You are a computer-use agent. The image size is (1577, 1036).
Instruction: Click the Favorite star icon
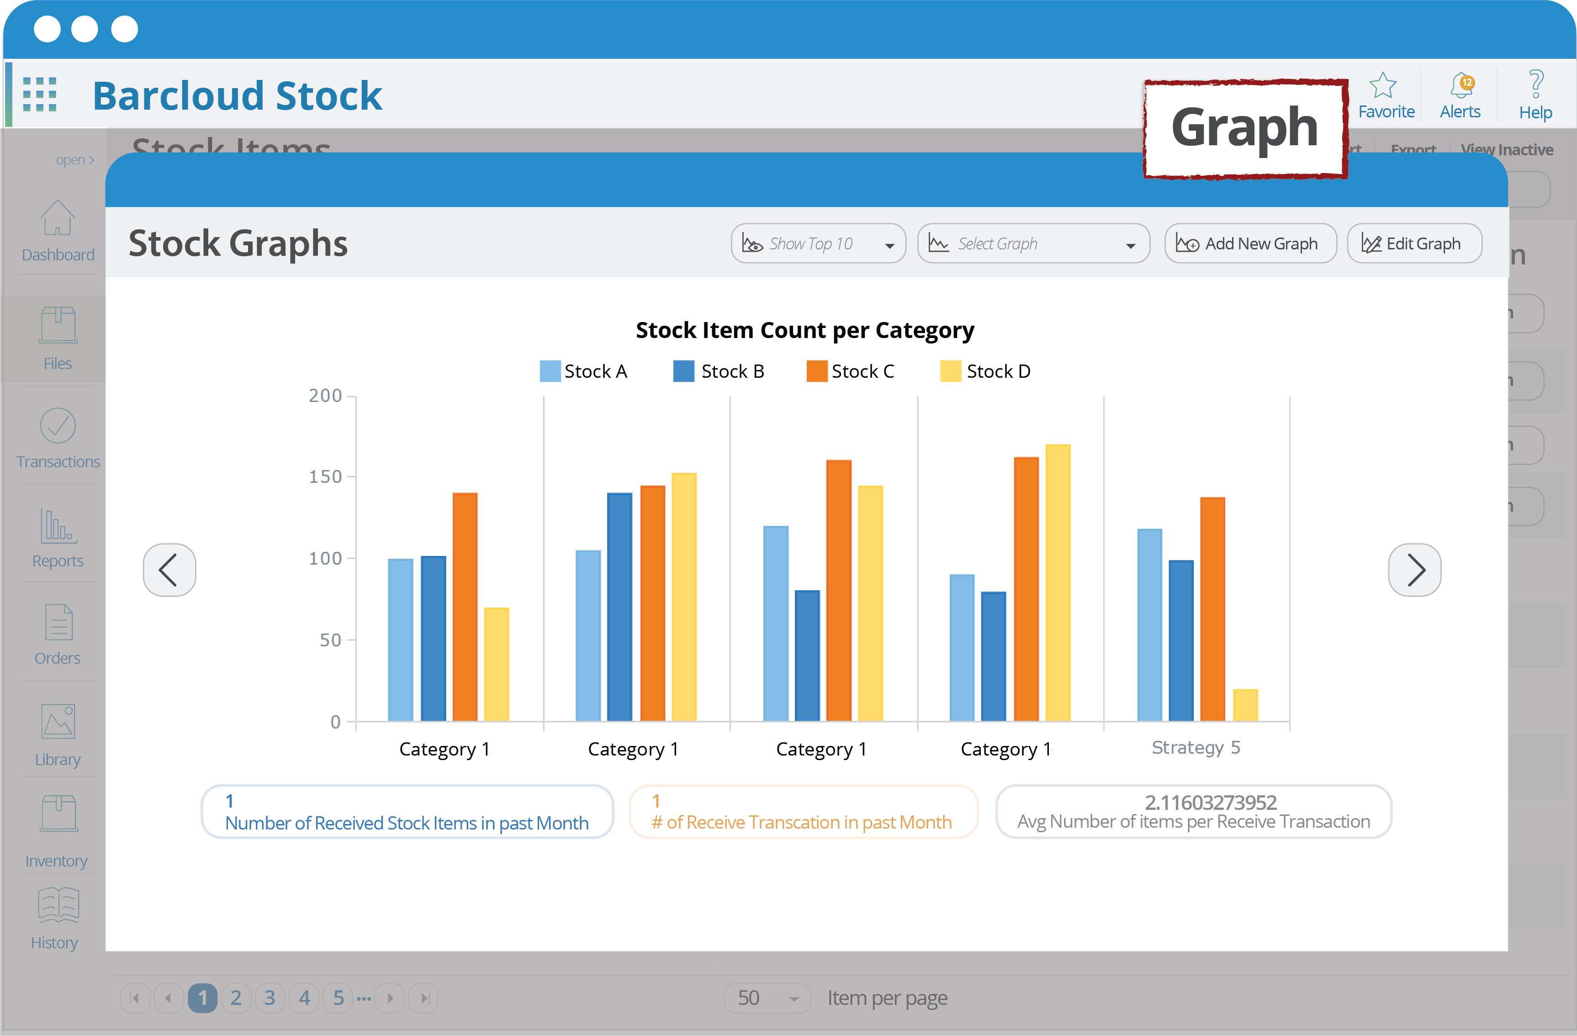[x=1384, y=86]
